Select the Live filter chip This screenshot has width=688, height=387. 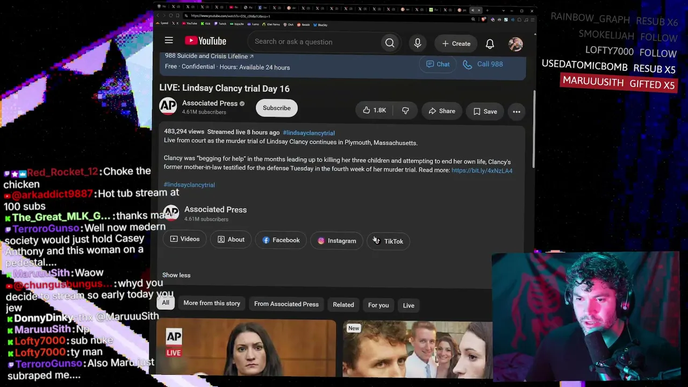408,306
